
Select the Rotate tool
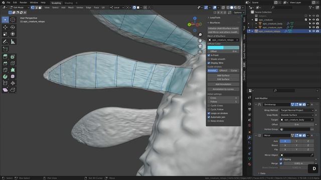[x=13, y=27]
